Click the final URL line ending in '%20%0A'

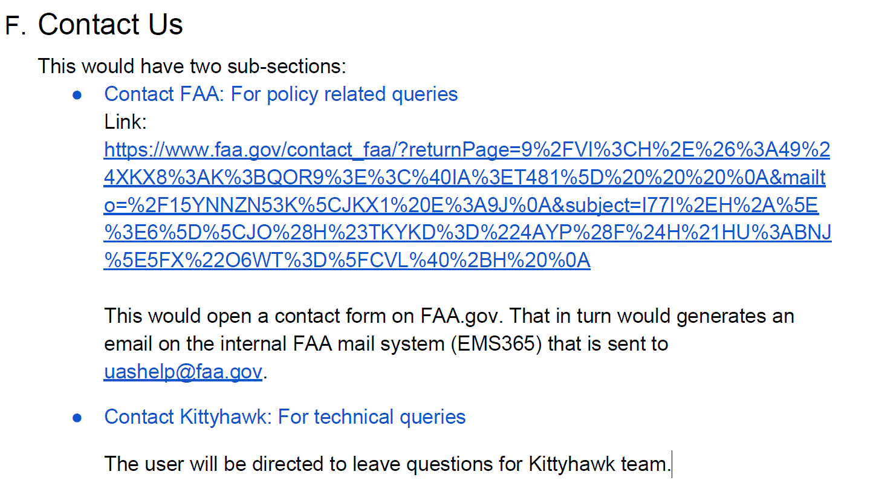[x=346, y=261]
